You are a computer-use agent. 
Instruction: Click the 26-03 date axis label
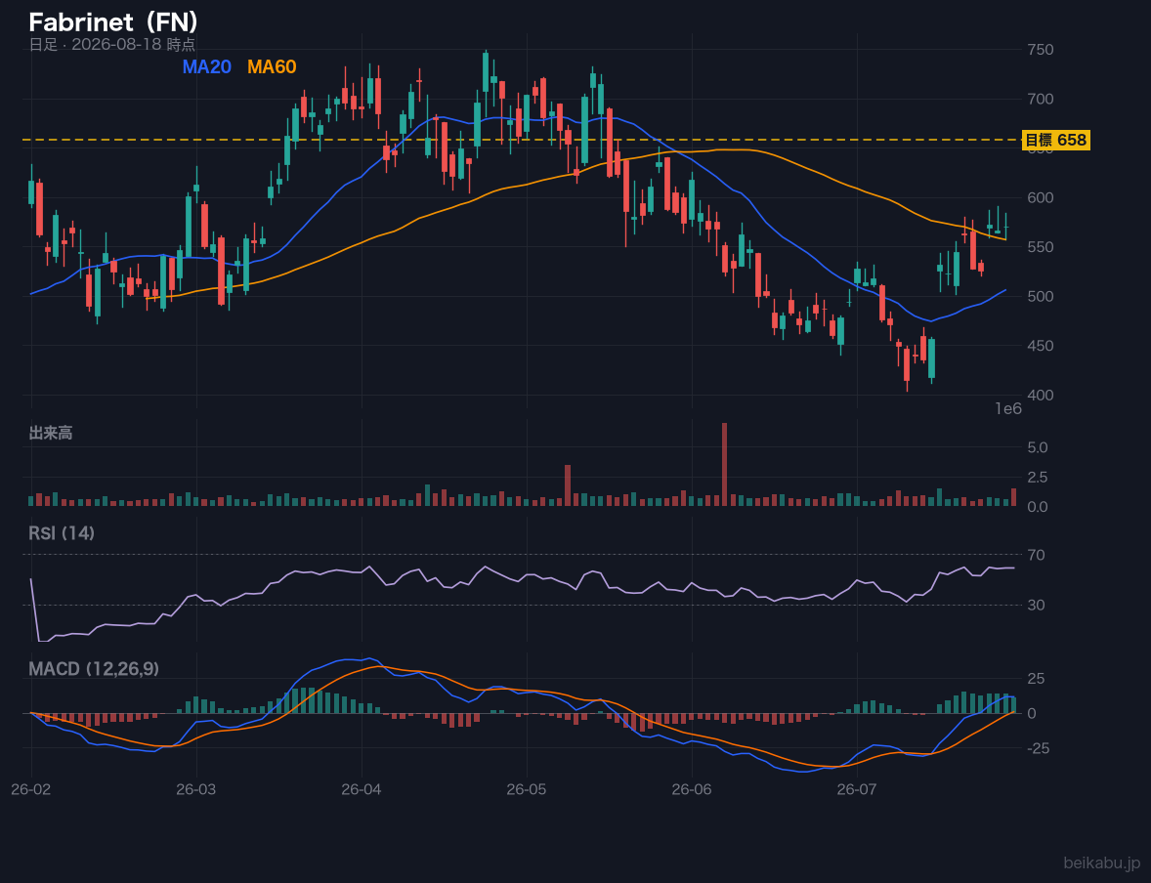pos(196,790)
